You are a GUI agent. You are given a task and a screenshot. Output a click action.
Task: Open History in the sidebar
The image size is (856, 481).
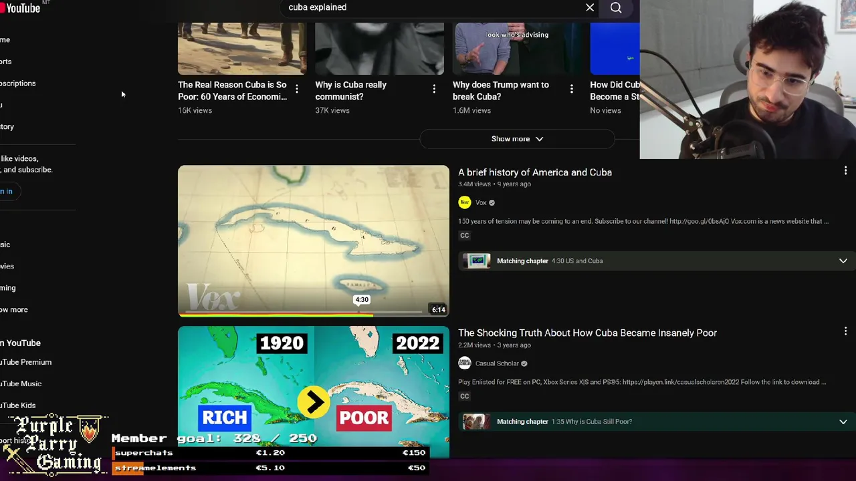(x=7, y=127)
